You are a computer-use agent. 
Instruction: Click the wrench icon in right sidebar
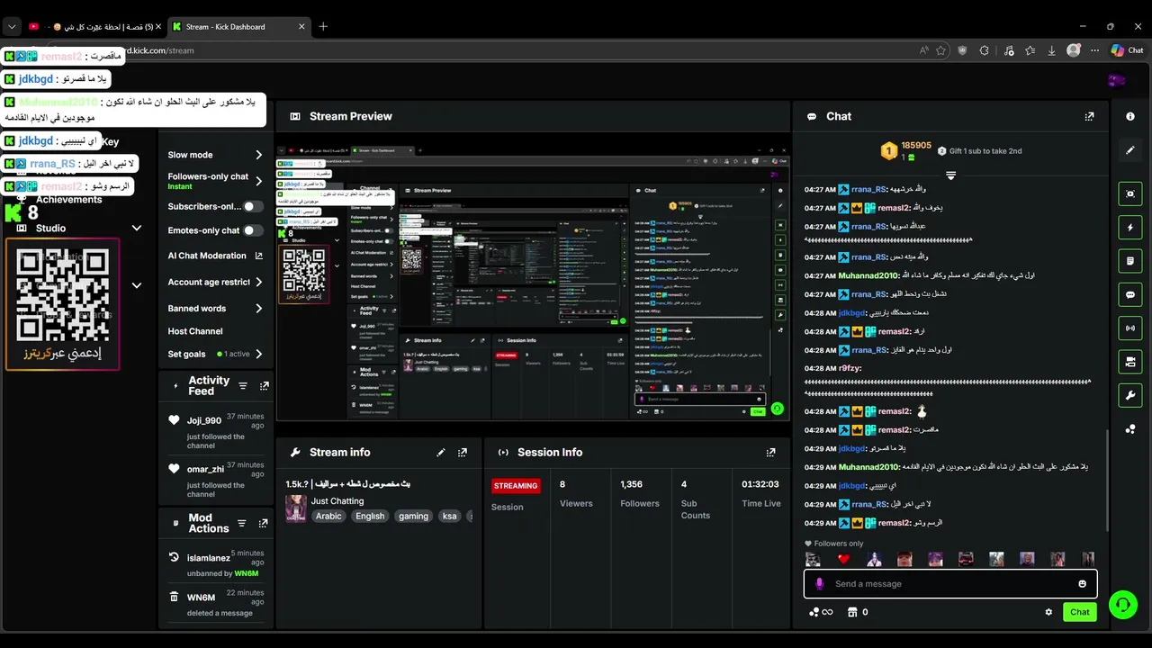[1130, 395]
